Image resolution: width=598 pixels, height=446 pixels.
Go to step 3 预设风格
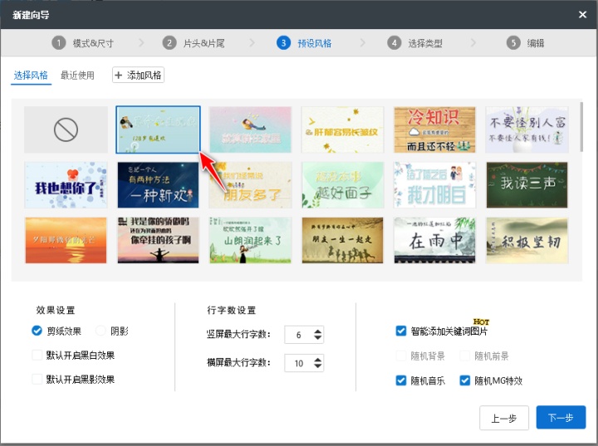304,42
